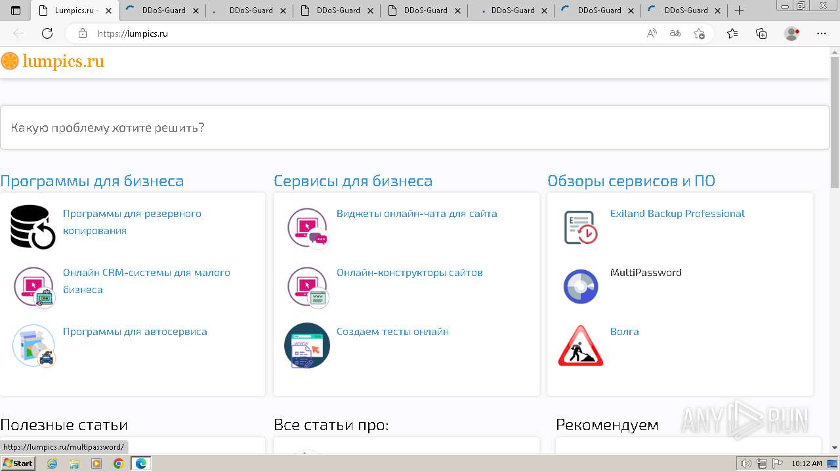Image resolution: width=840 pixels, height=472 pixels.
Task: Open the Collections icon
Action: (761, 33)
